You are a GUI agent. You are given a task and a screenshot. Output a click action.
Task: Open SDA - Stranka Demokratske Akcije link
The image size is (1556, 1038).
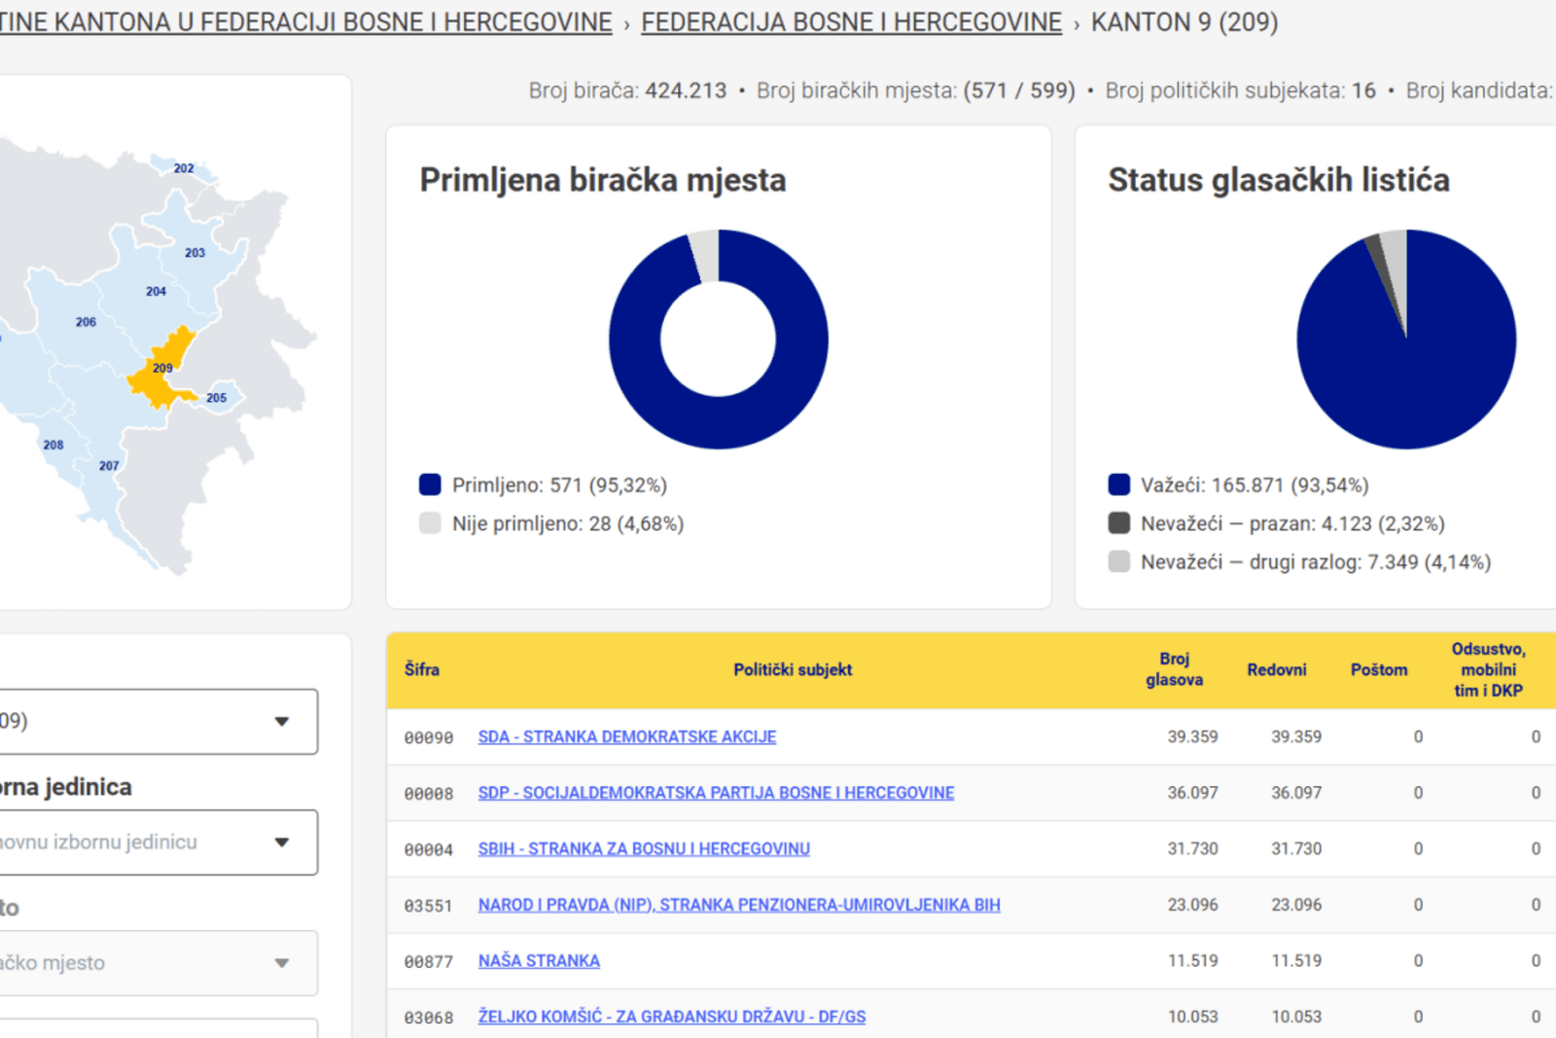(627, 736)
